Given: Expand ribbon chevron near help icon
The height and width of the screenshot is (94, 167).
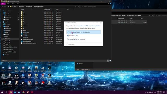Looking at the screenshot, I should click(109, 4).
